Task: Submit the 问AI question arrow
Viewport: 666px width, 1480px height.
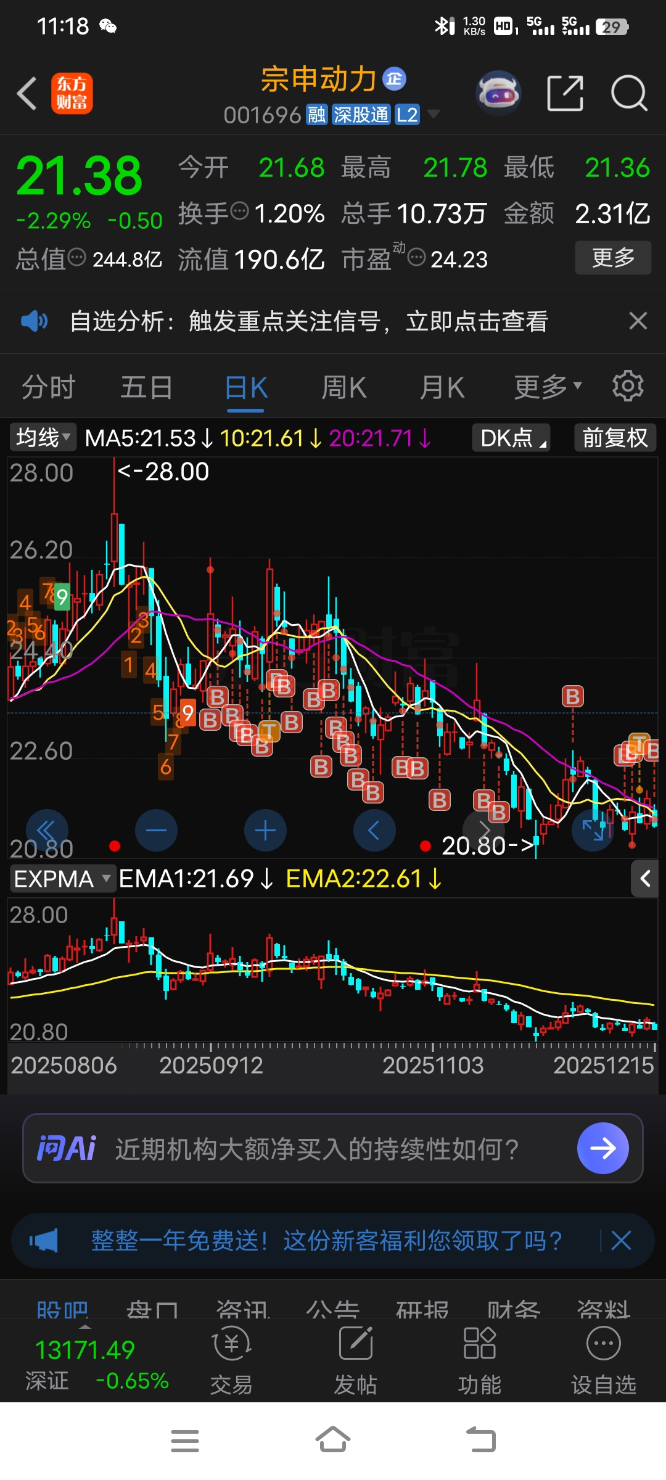Action: 602,1148
